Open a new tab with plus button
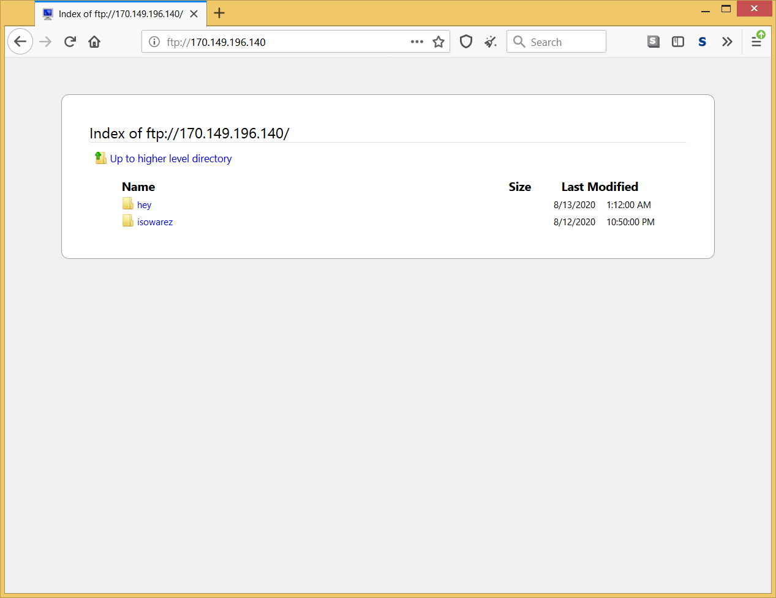The width and height of the screenshot is (776, 598). pos(219,13)
